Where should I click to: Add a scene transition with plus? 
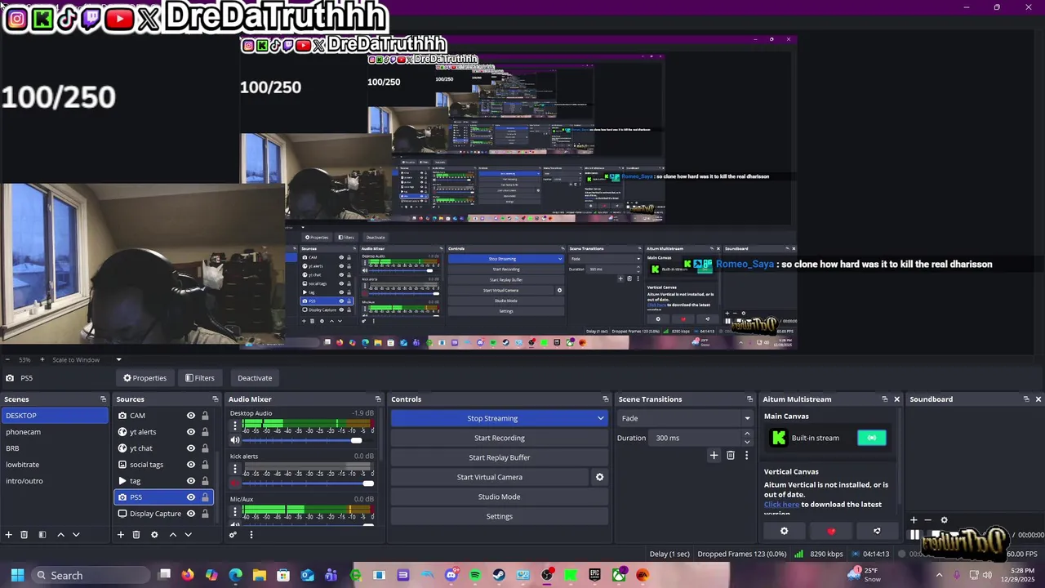714,456
